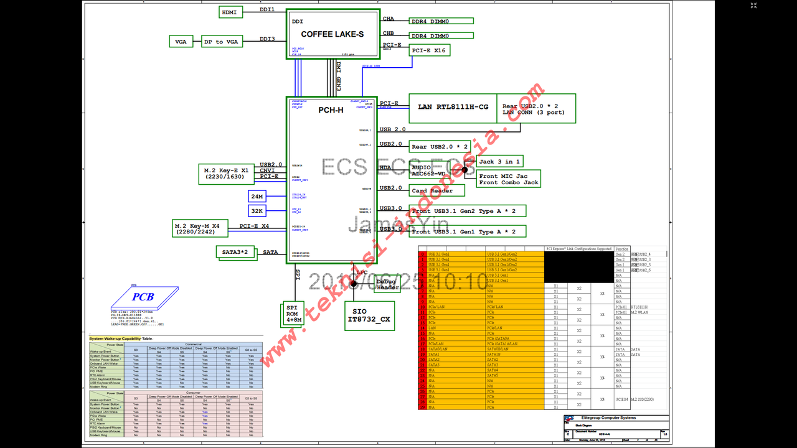Click the COFFEE LAKE-S processor label

tap(332, 34)
